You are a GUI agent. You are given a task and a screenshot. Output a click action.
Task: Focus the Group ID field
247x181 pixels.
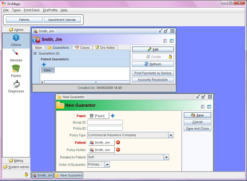click(x=105, y=122)
